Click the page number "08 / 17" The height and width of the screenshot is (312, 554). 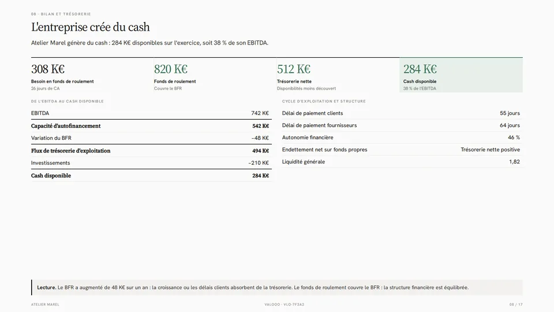tap(516, 304)
